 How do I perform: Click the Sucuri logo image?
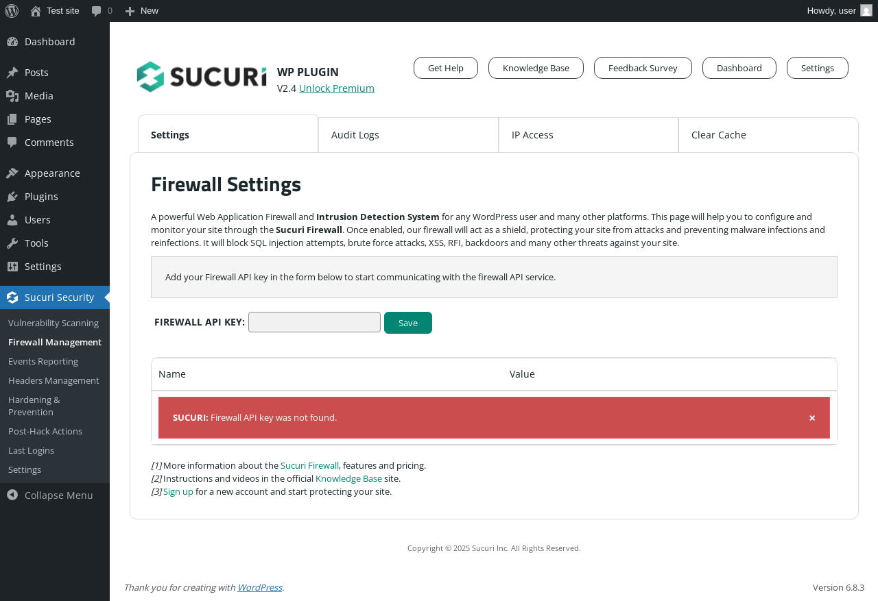[202, 77]
